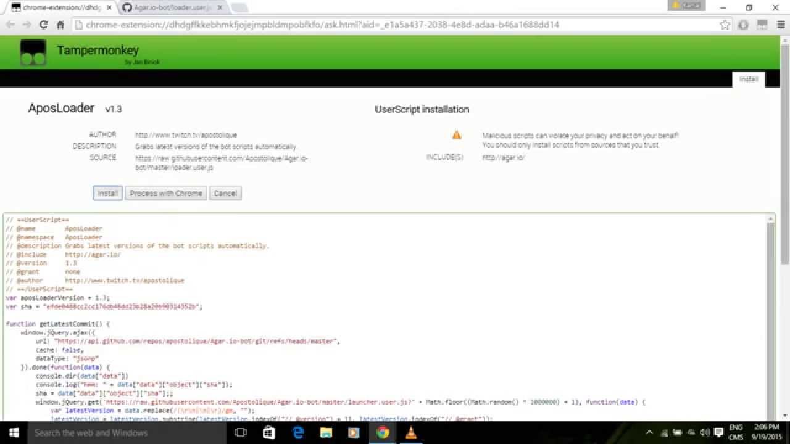Choose Process with Chrome
This screenshot has height=444, width=790.
[x=165, y=193]
